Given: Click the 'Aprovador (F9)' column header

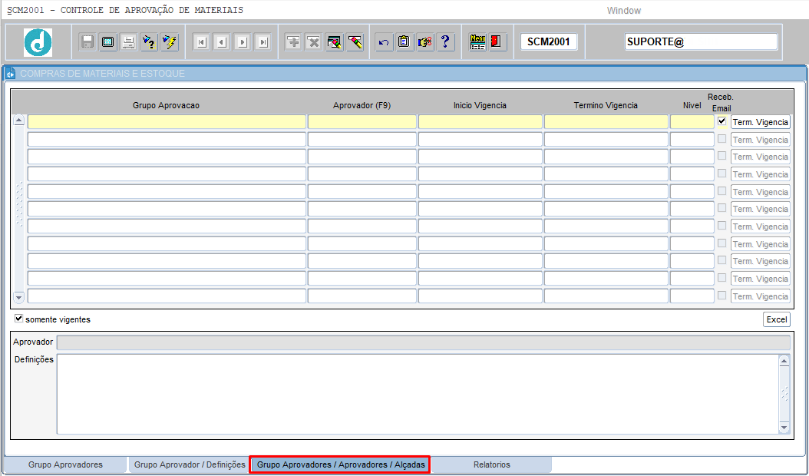Looking at the screenshot, I should tap(362, 105).
